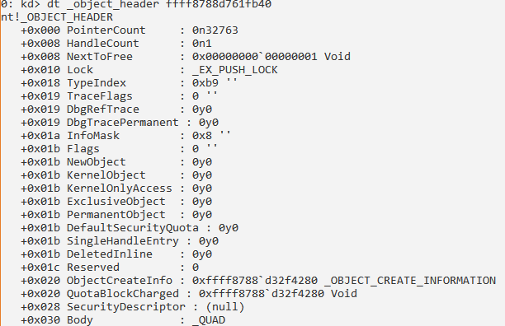The height and width of the screenshot is (326, 505).
Task: Click the KernelOnlyAccess field name
Action: tap(119, 189)
